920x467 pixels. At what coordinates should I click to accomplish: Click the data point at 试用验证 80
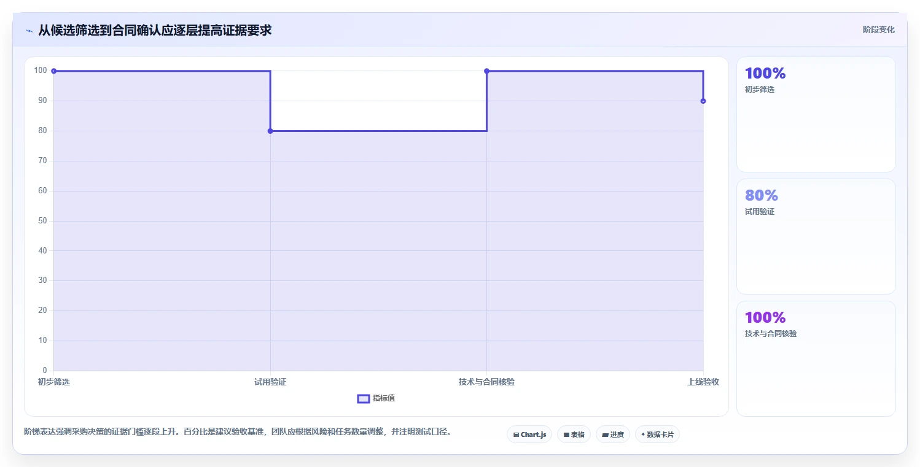point(270,131)
